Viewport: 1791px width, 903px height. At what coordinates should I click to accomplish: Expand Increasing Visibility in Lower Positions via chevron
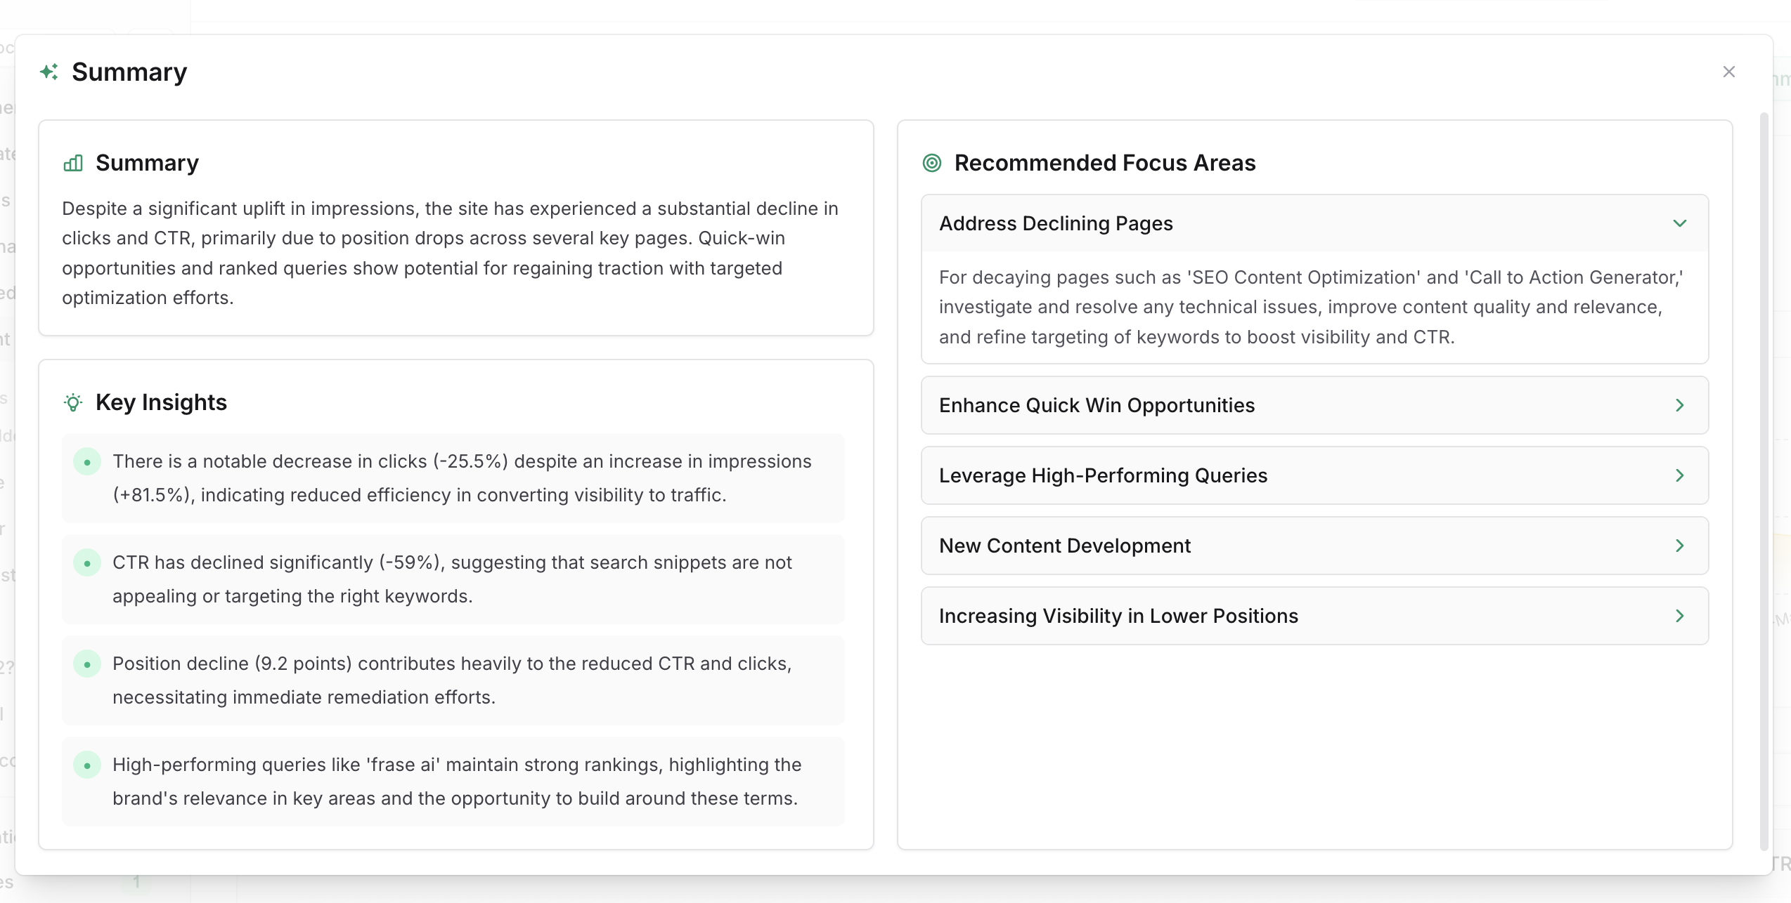[x=1680, y=616]
